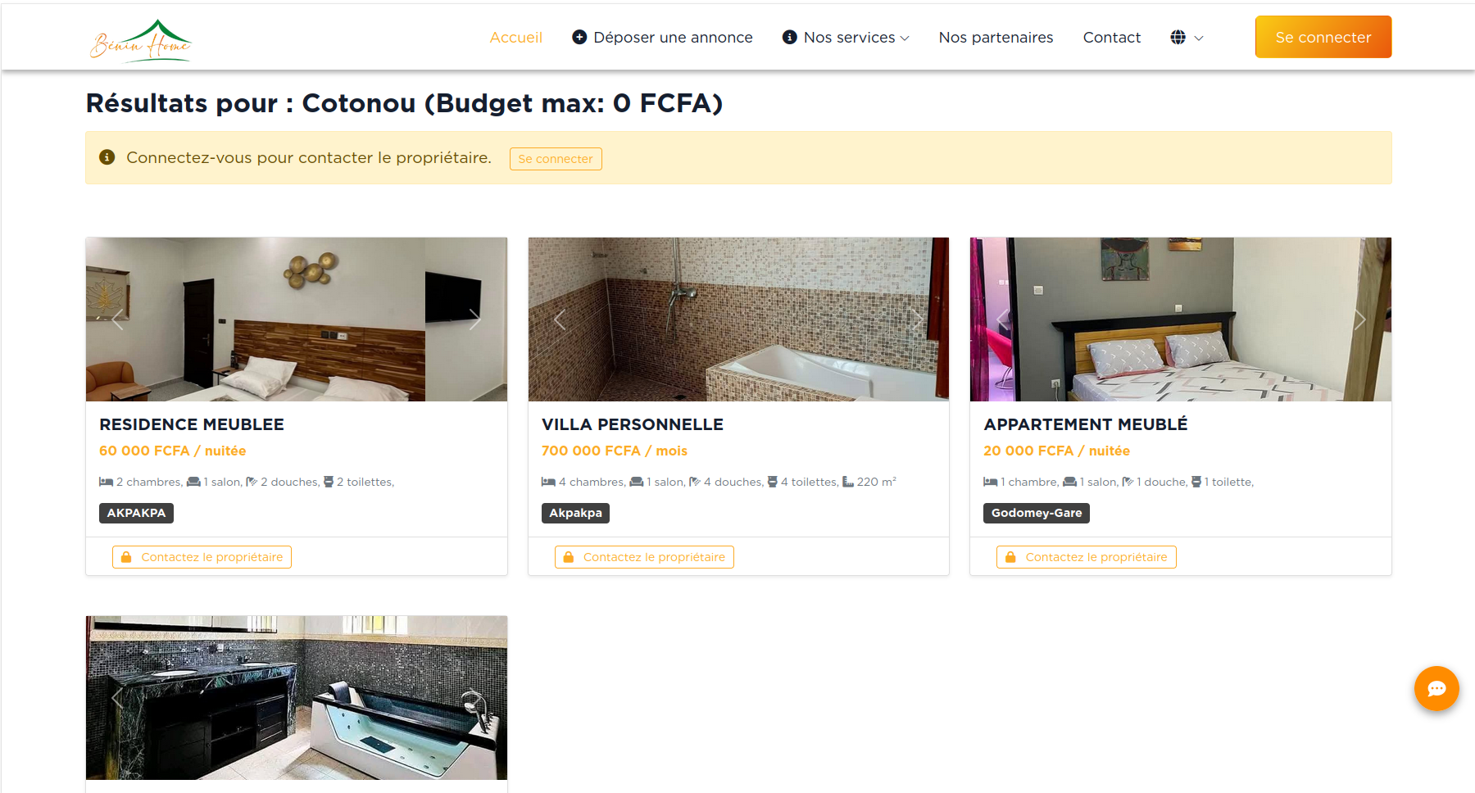Image resolution: width=1475 pixels, height=793 pixels.
Task: Expand the Nos services dropdown
Action: [846, 38]
